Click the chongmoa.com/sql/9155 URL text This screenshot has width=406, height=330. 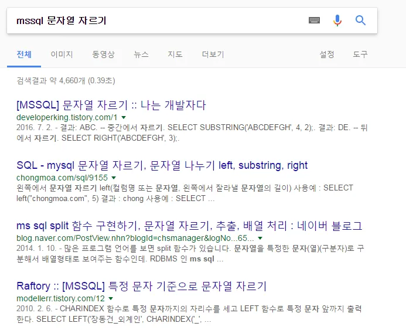coord(62,178)
